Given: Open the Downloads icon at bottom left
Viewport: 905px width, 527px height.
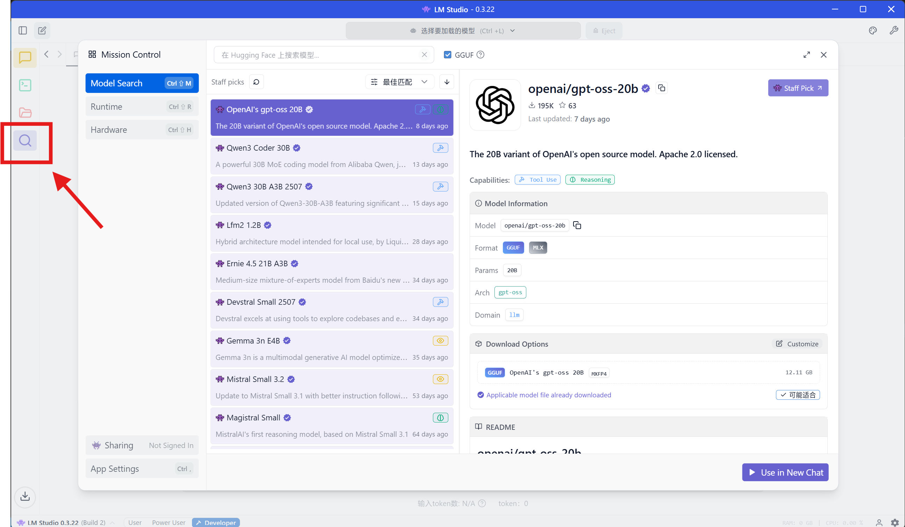Looking at the screenshot, I should point(25,497).
